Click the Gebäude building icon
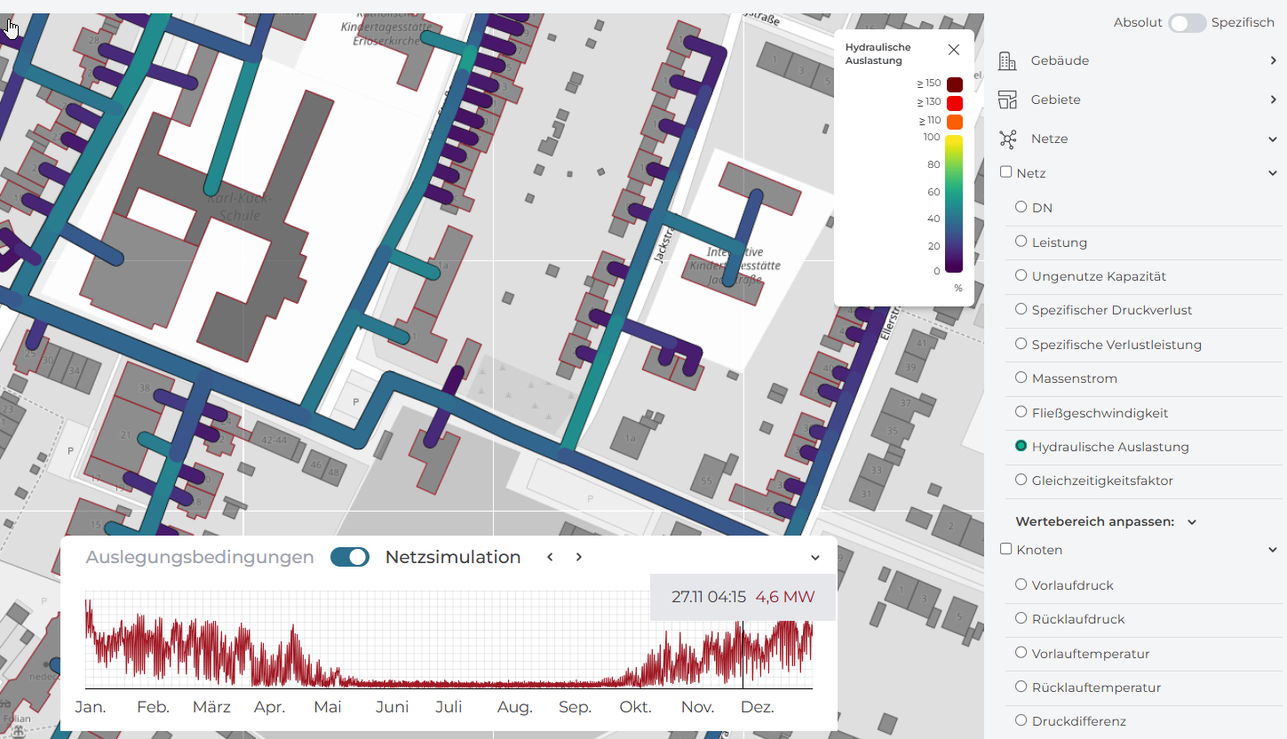 [x=1007, y=60]
